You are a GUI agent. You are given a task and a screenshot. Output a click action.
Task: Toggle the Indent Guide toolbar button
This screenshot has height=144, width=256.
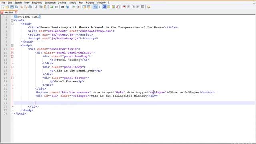(x=104, y=7)
